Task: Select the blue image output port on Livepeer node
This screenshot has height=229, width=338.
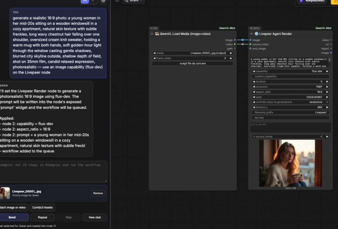Action: (331, 53)
